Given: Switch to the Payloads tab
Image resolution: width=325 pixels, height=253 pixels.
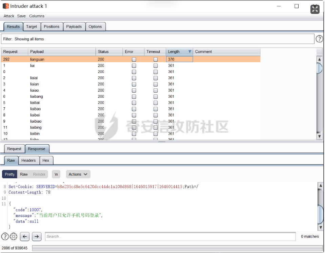Looking at the screenshot, I should (74, 26).
